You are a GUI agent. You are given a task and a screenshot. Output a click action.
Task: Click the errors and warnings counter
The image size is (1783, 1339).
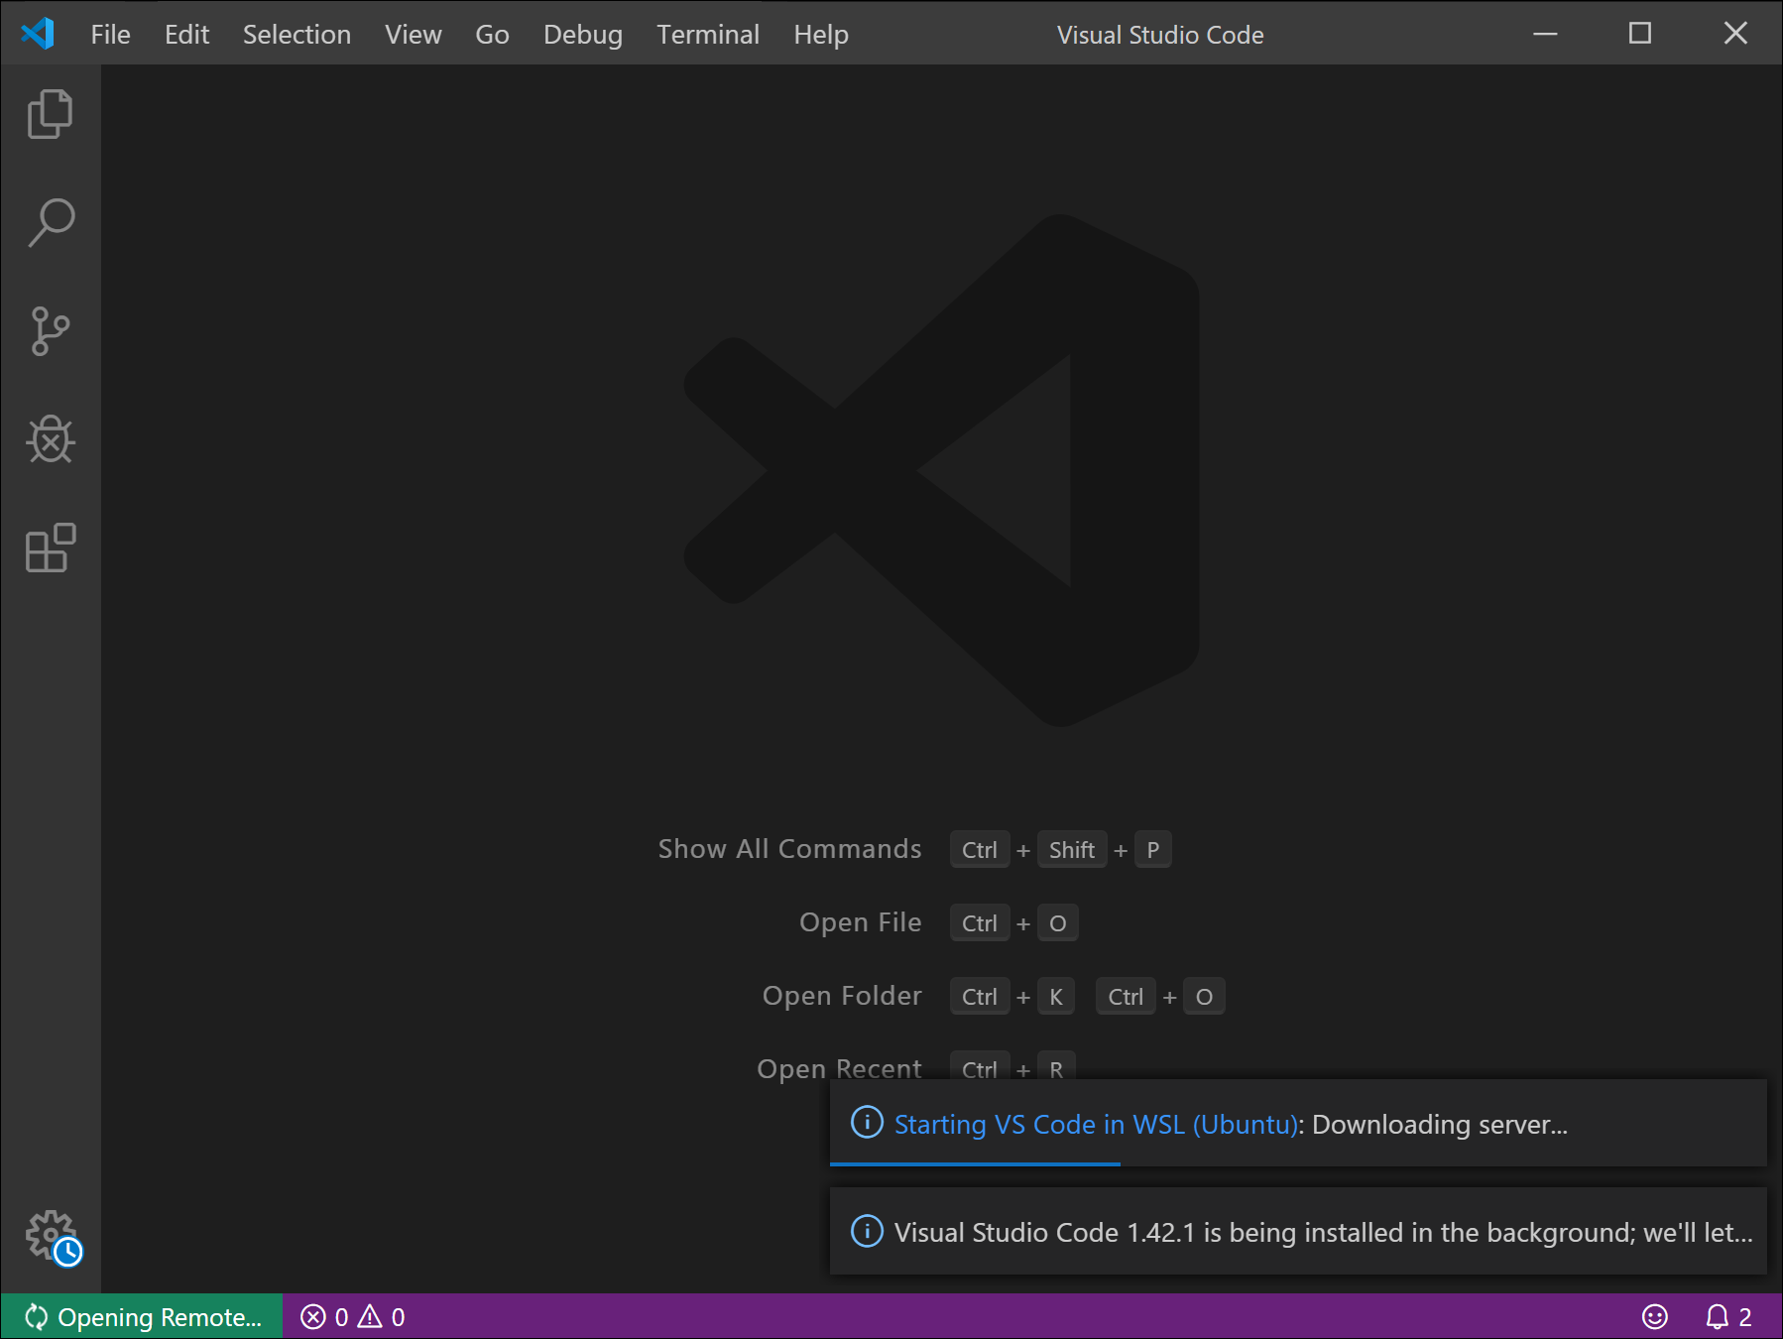click(352, 1316)
